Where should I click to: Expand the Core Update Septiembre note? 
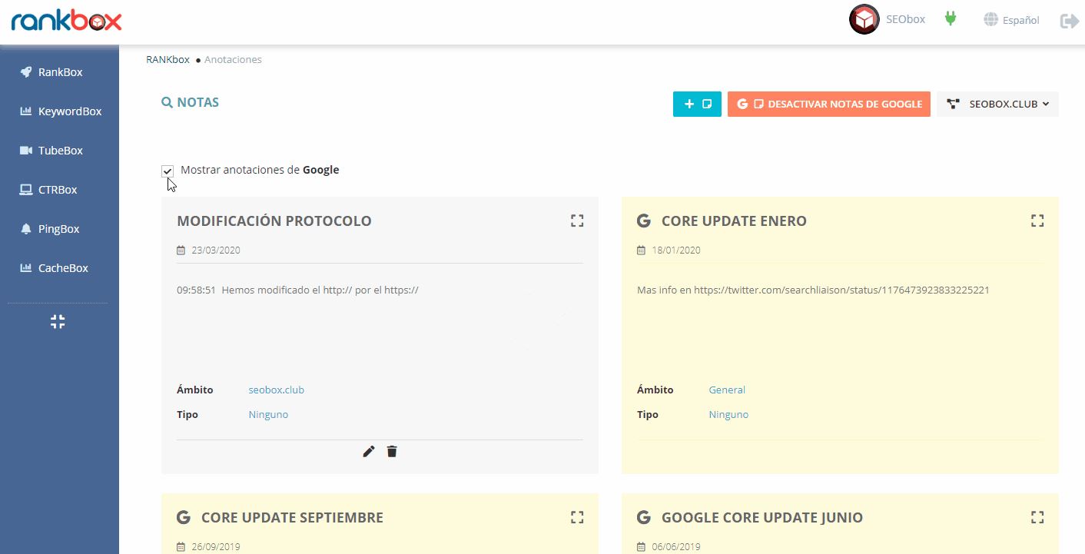[577, 517]
